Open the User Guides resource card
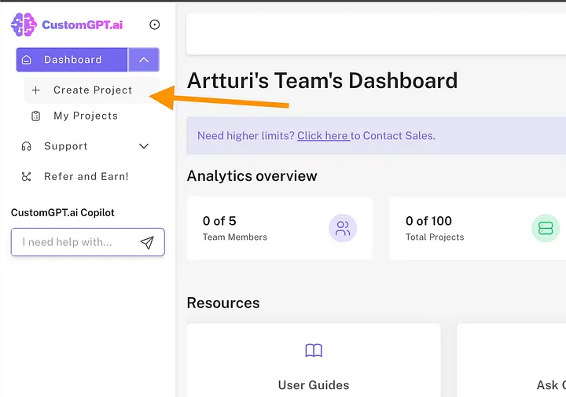The width and height of the screenshot is (566, 397). [314, 362]
